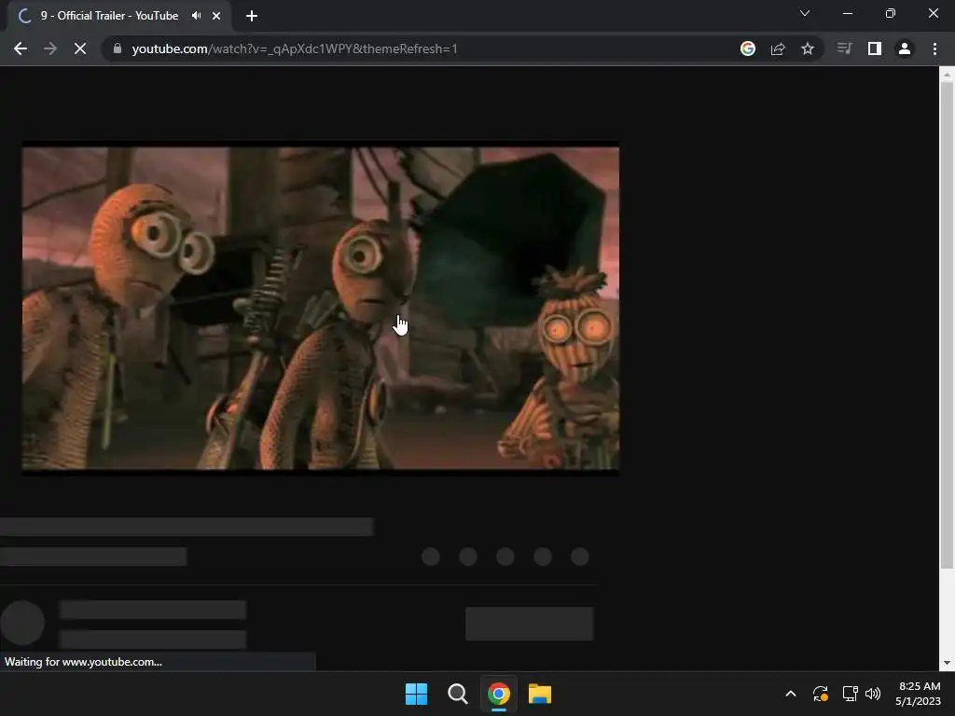
Task: Click the page vertical scrollbar thumb
Action: 947,326
